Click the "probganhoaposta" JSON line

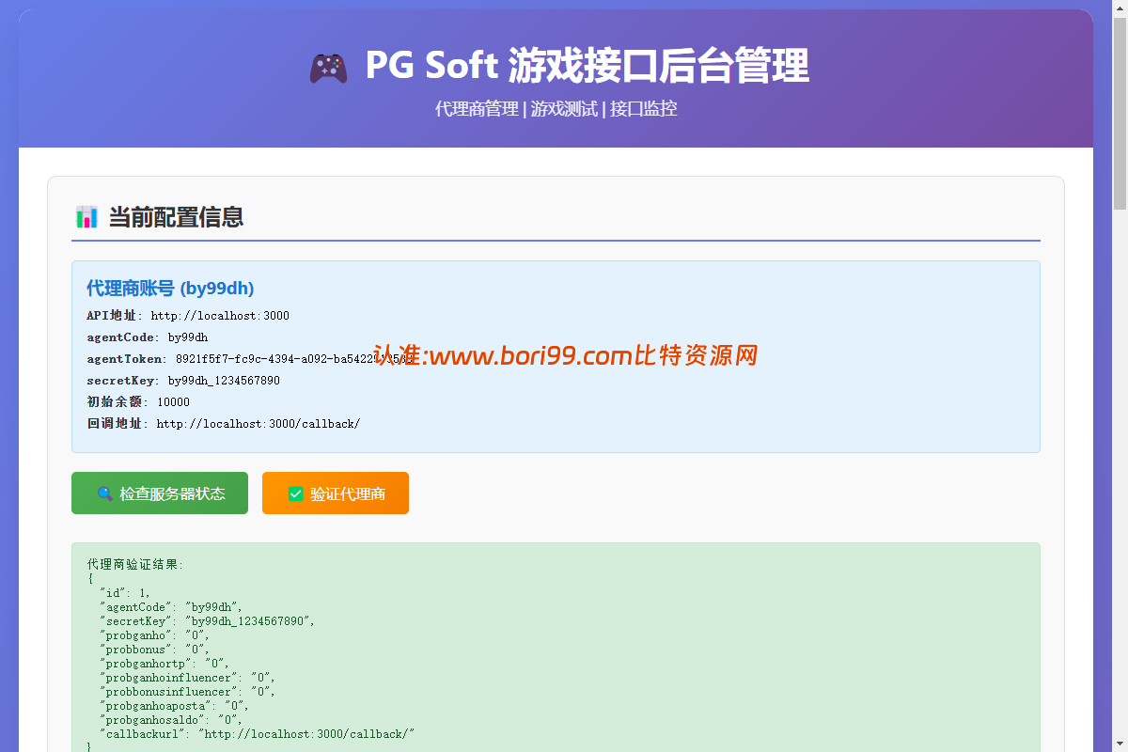point(174,706)
